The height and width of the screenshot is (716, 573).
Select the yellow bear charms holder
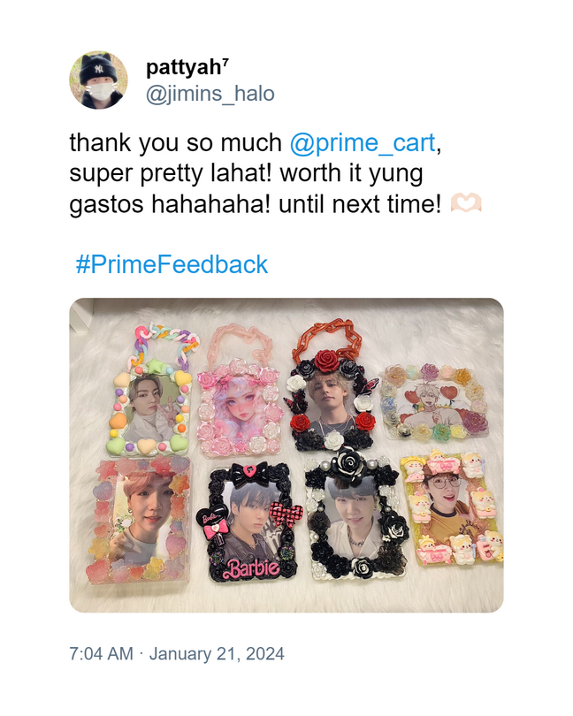point(452,508)
